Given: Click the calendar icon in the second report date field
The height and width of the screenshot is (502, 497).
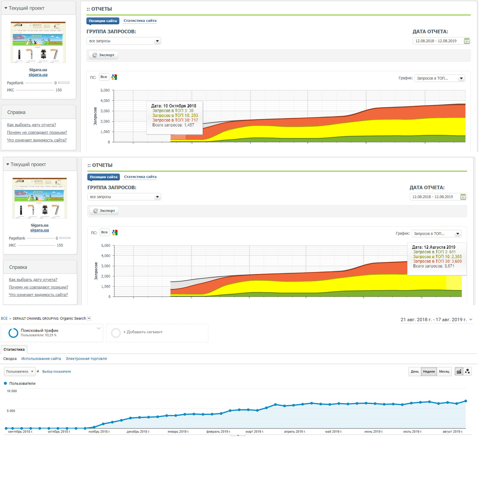Looking at the screenshot, I should [x=463, y=197].
